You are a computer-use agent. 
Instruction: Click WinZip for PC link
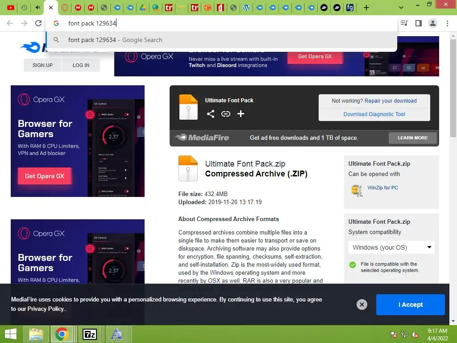coord(382,188)
